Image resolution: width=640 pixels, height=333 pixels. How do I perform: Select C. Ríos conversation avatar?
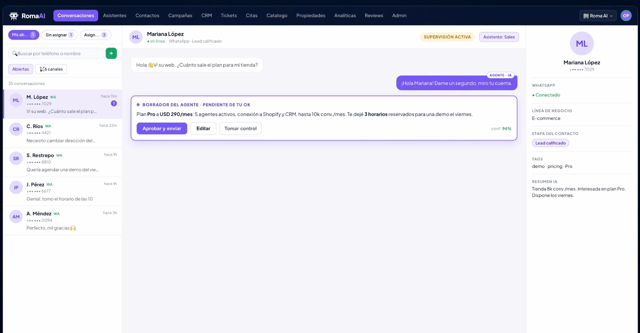[x=16, y=129]
